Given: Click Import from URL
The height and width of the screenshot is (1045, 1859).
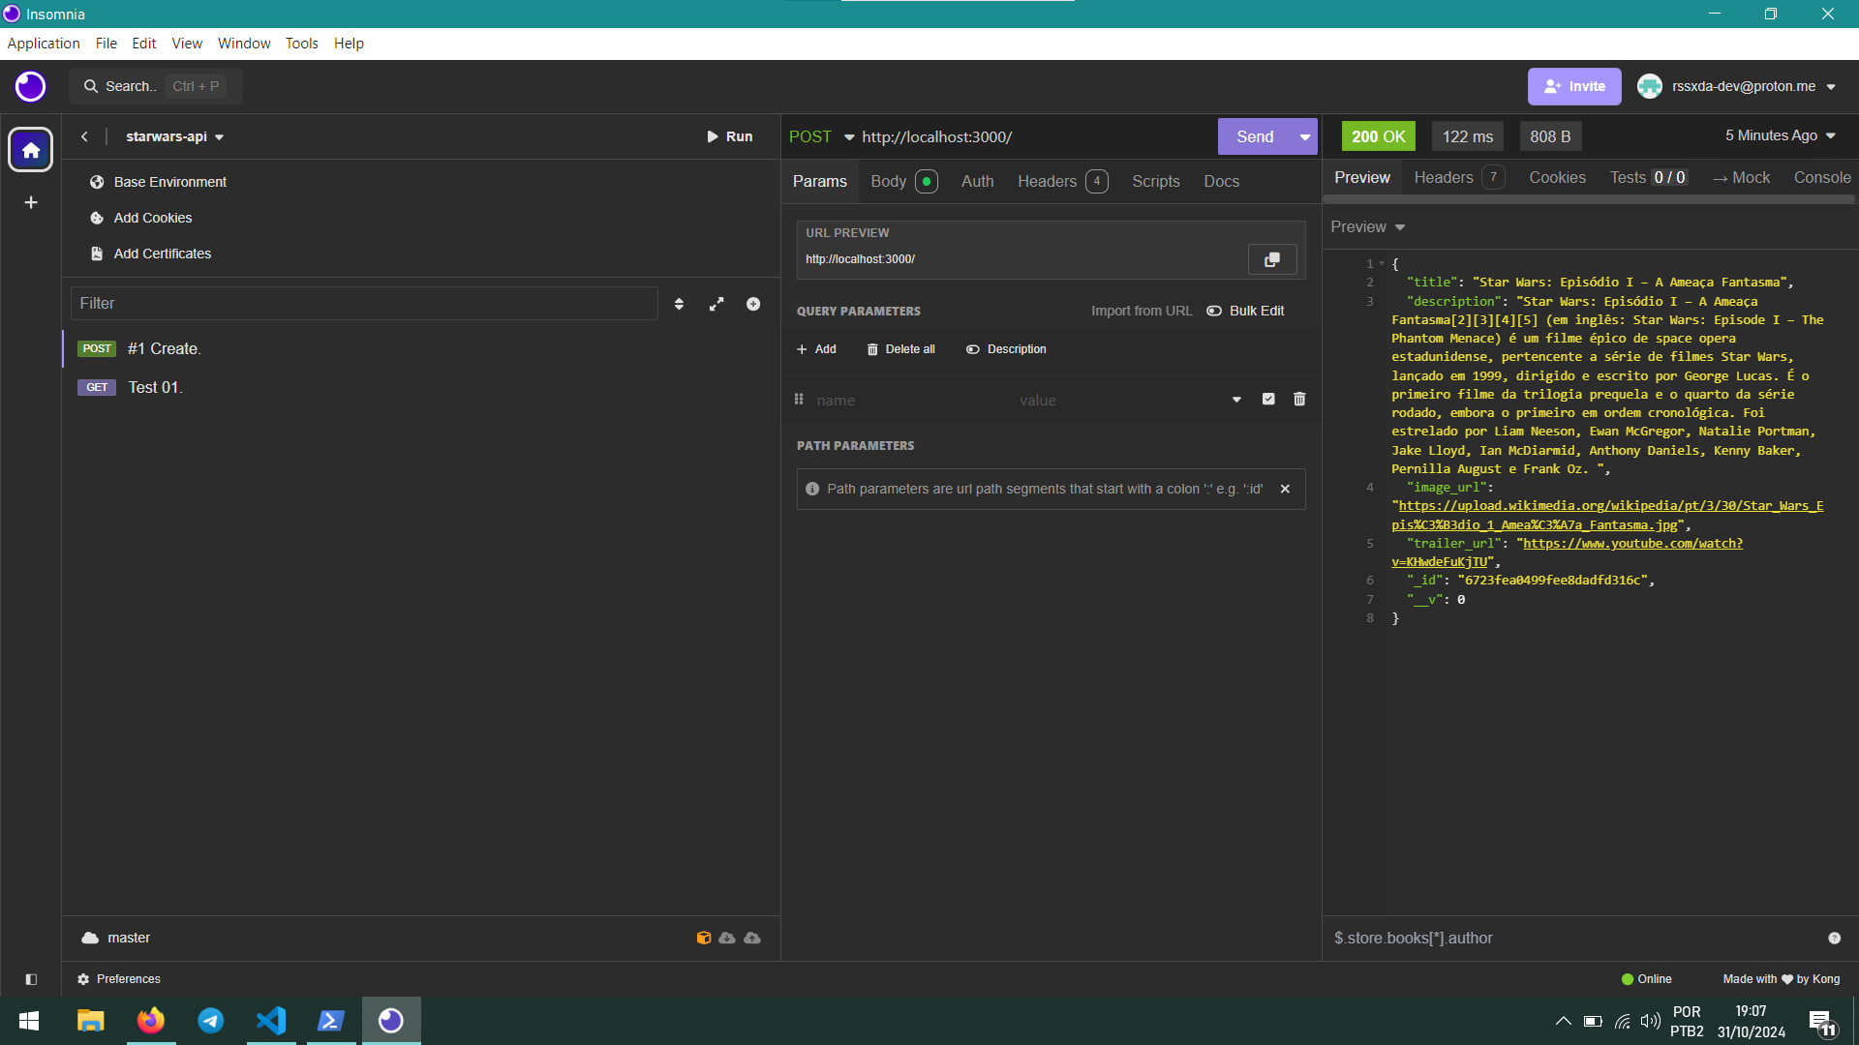Looking at the screenshot, I should pyautogui.click(x=1142, y=311).
